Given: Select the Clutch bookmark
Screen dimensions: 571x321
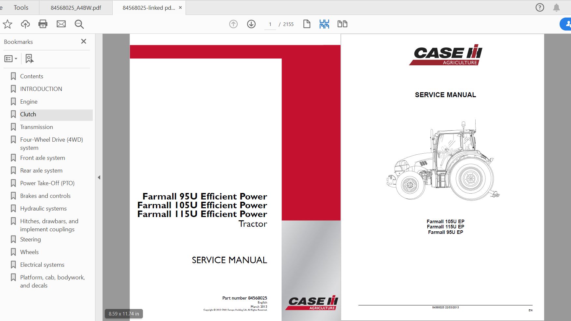Looking at the screenshot, I should (28, 114).
